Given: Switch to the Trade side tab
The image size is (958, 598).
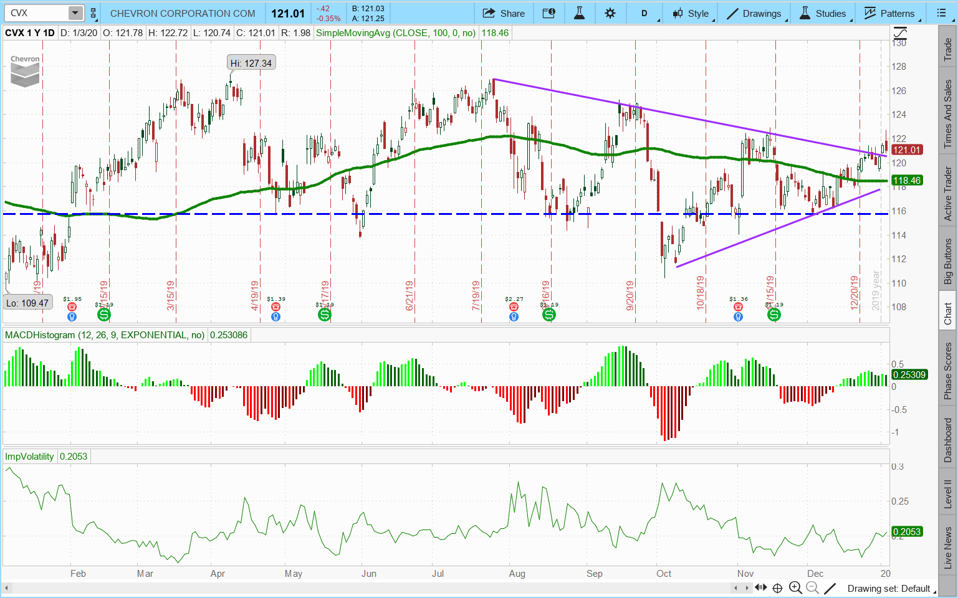Looking at the screenshot, I should 948,49.
